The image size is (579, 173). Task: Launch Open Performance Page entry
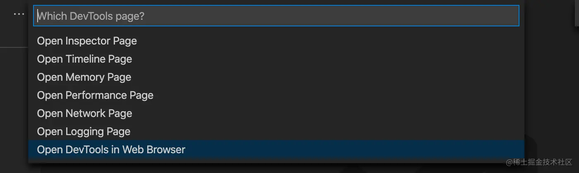pos(276,95)
